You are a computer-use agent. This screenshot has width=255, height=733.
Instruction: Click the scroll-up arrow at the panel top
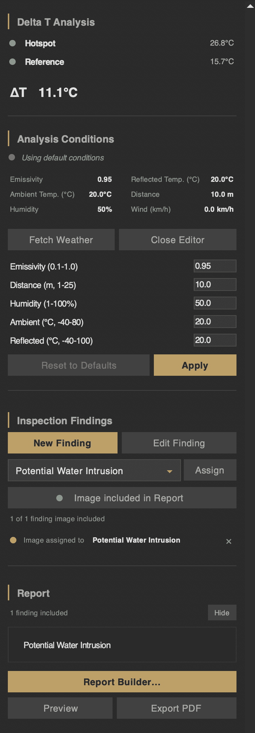(x=250, y=6)
